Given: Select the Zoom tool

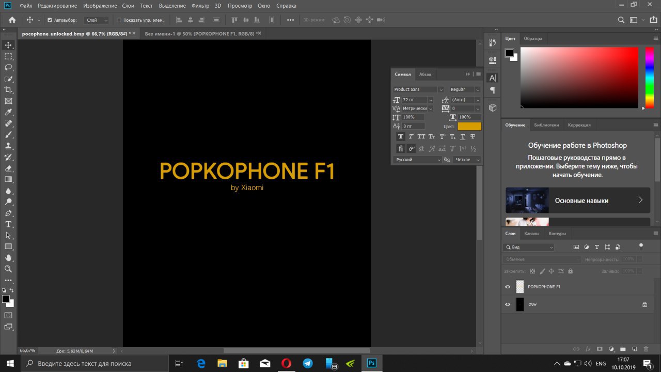Looking at the screenshot, I should pyautogui.click(x=8, y=269).
